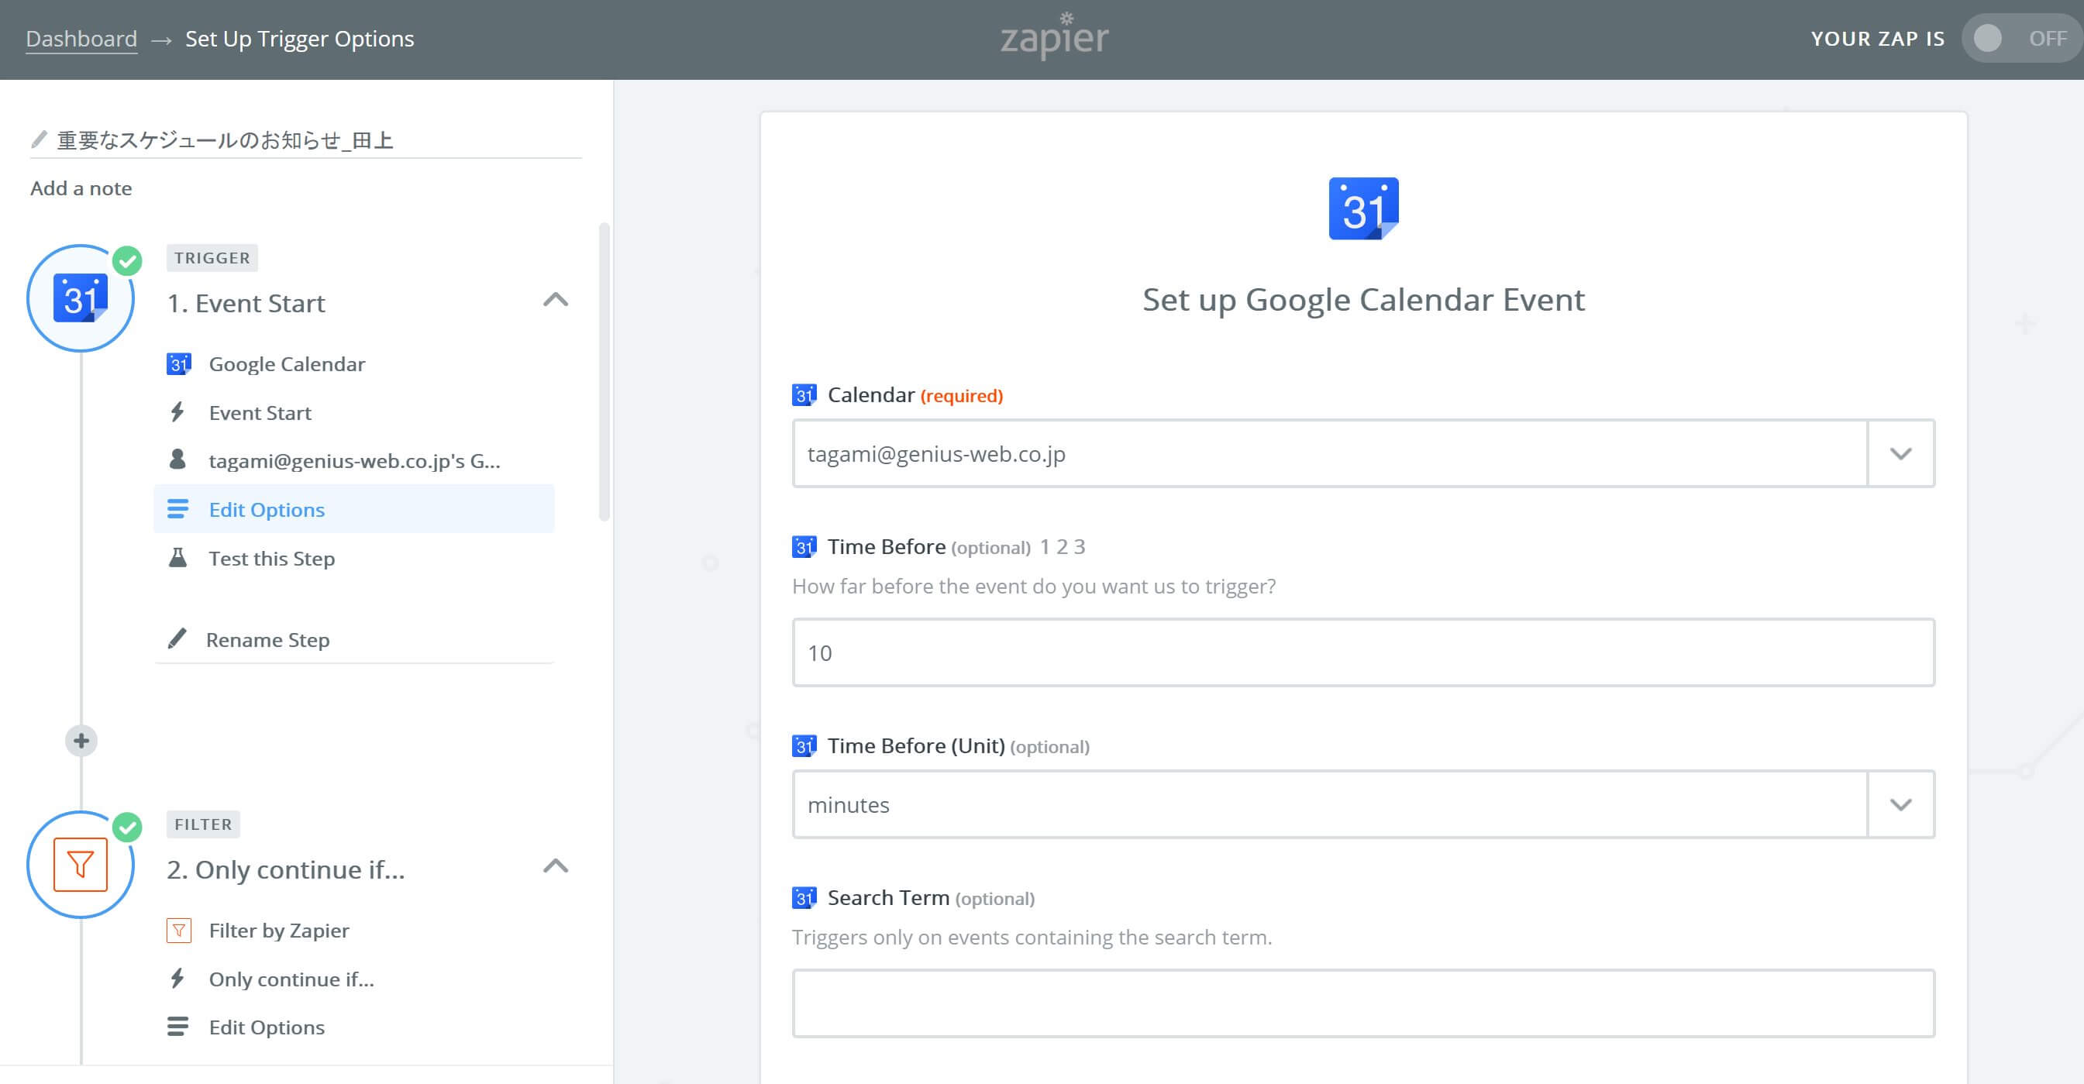Click calendar icon beside Time Before (Unit)
This screenshot has height=1084, width=2084.
pyautogui.click(x=804, y=746)
